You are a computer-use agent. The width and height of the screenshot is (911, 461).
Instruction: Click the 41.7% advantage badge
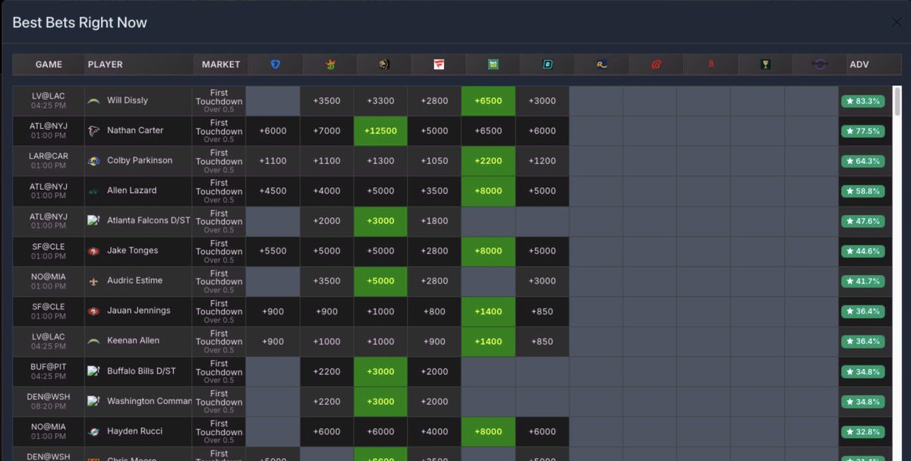tap(862, 281)
